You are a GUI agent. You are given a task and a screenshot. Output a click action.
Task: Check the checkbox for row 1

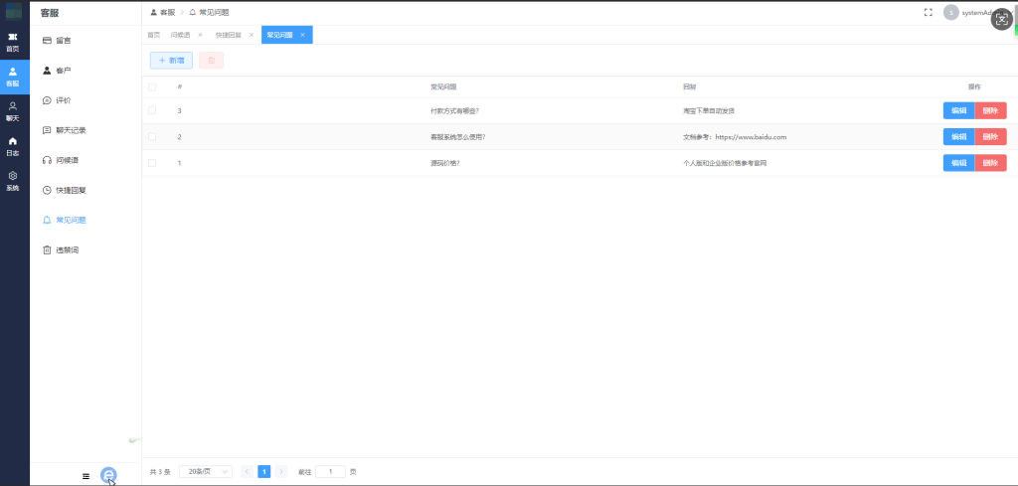[152, 163]
